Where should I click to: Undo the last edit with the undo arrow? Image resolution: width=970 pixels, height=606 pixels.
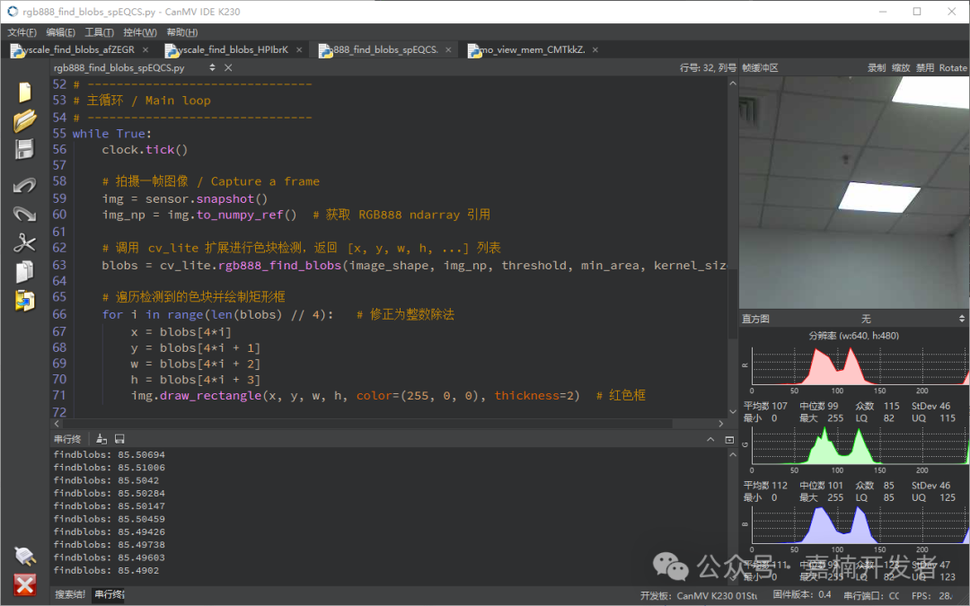[x=24, y=185]
